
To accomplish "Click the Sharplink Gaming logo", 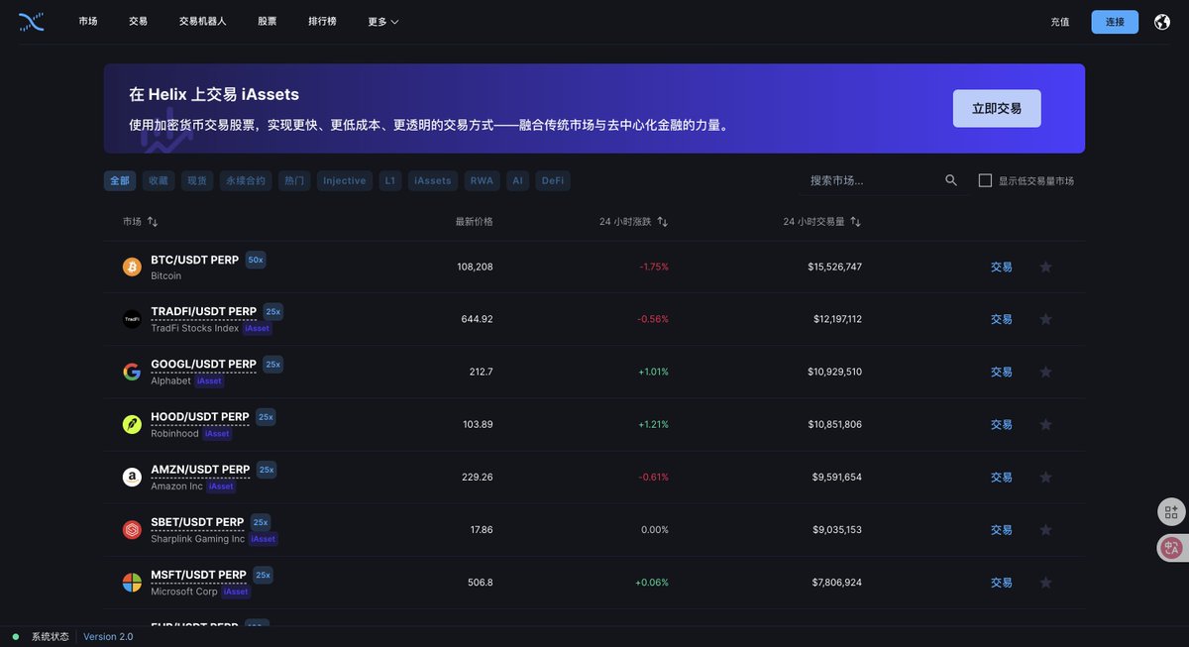I will coord(132,530).
